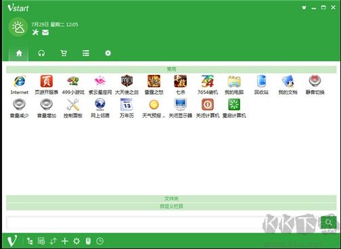The width and height of the screenshot is (341, 249).
Task: Click the clock icon in bottom bar
Action: [99, 241]
